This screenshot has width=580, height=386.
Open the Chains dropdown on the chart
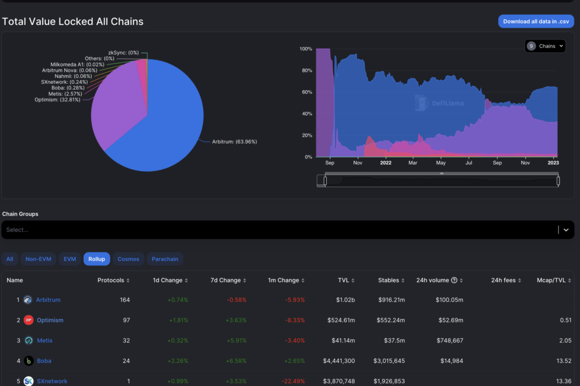pos(545,46)
